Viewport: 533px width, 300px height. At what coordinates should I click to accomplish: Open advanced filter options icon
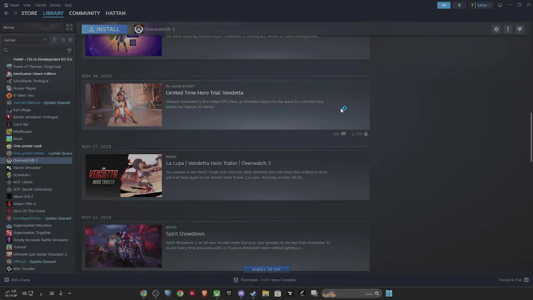69,50
